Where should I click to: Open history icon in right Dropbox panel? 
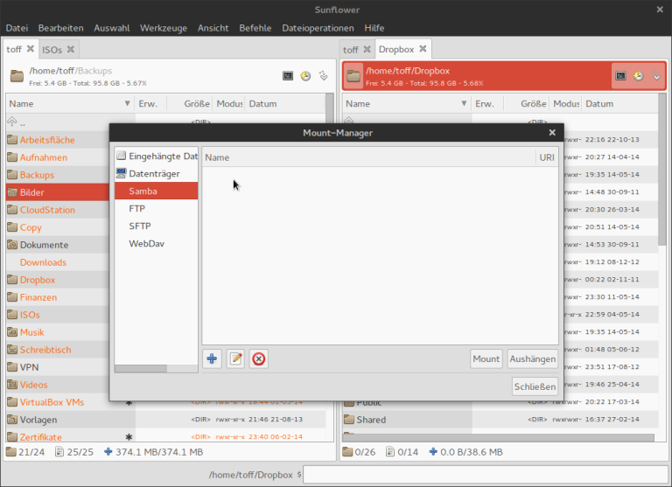pos(638,76)
